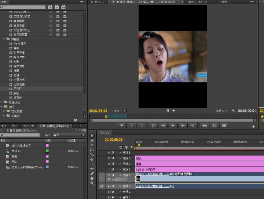Toggle Accelerated Effects filter in Effects panel
The image size is (264, 199).
(x=50, y=7)
